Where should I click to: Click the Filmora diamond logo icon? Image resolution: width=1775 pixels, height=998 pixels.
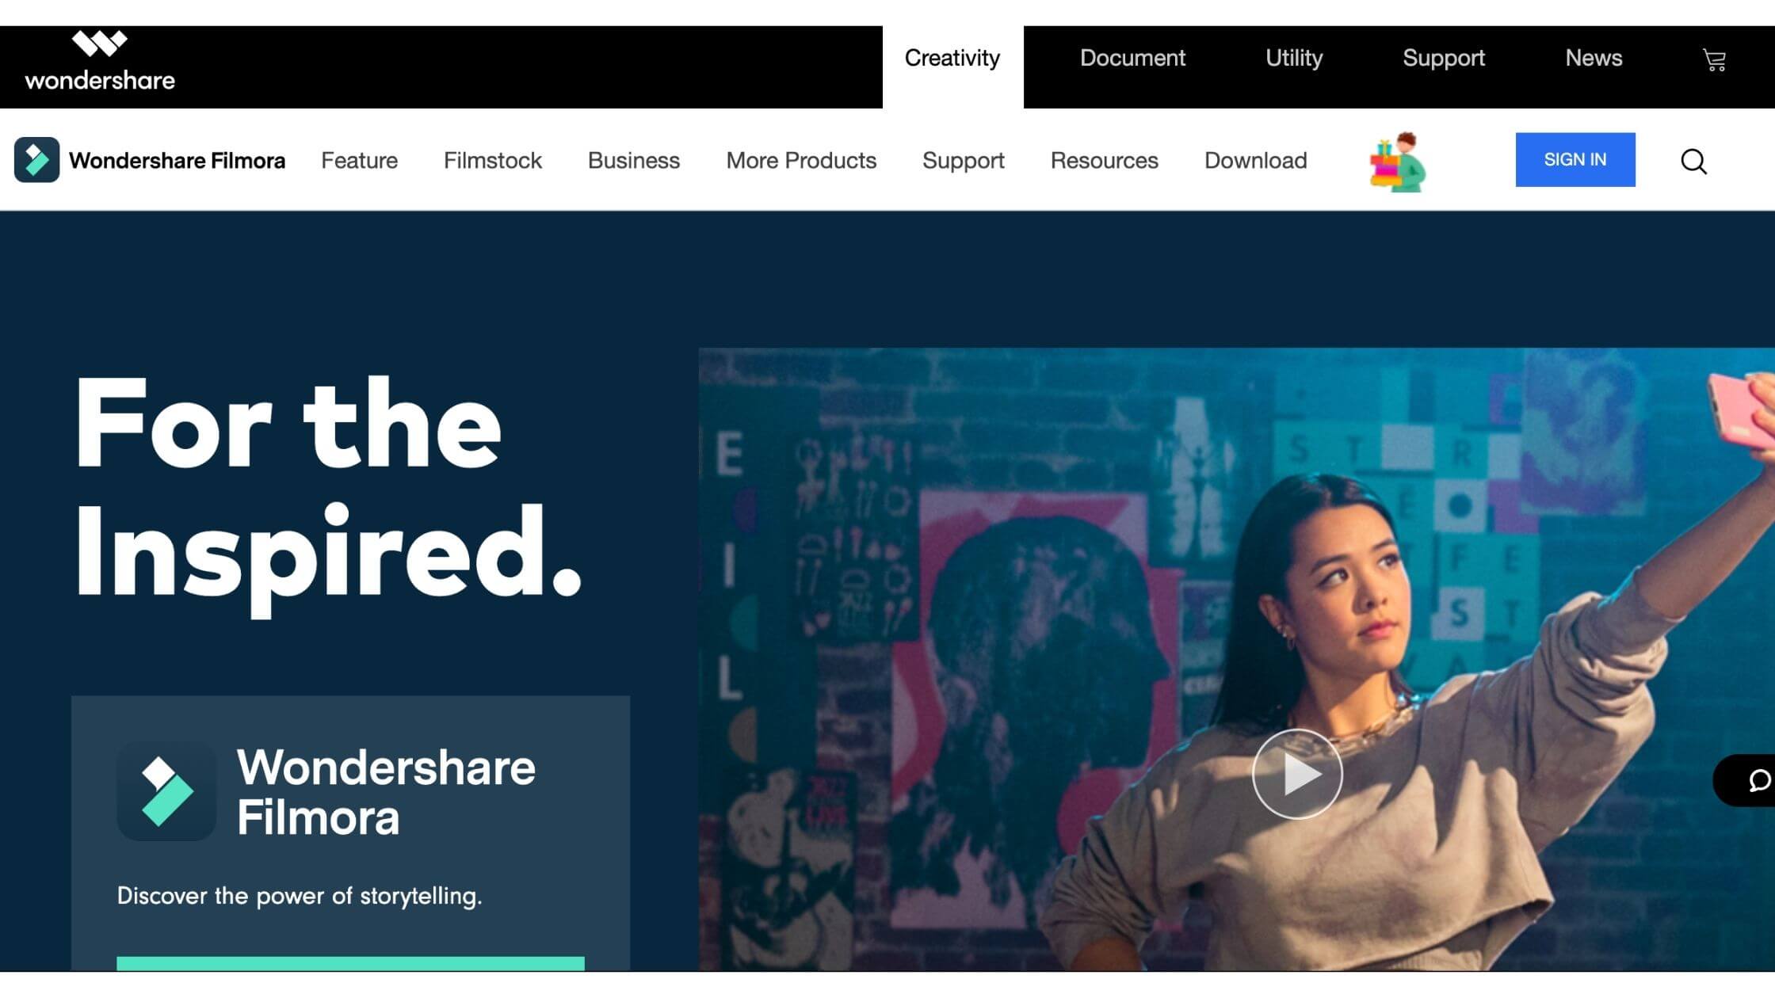pyautogui.click(x=36, y=160)
